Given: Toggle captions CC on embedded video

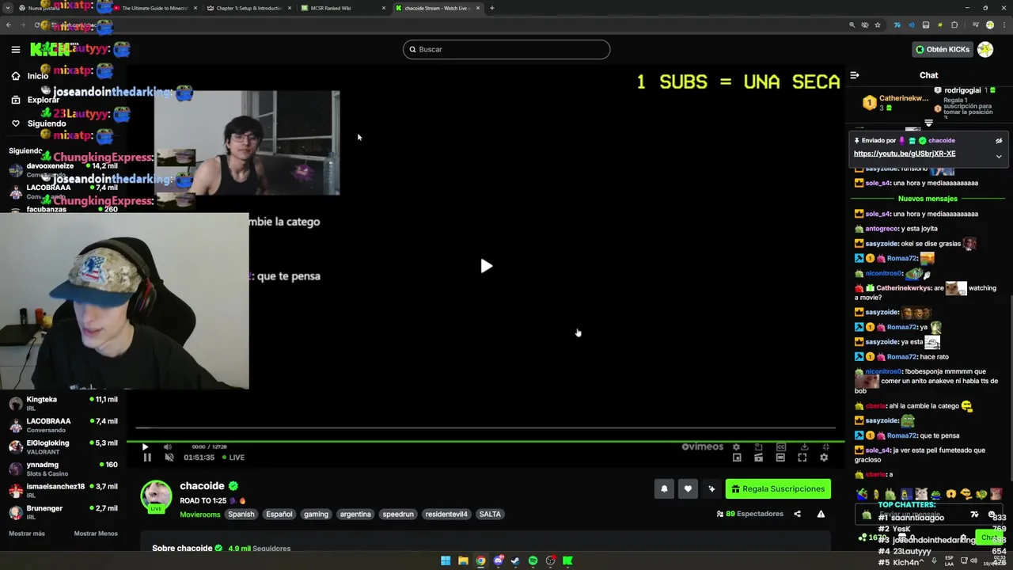Looking at the screenshot, I should tap(780, 446).
